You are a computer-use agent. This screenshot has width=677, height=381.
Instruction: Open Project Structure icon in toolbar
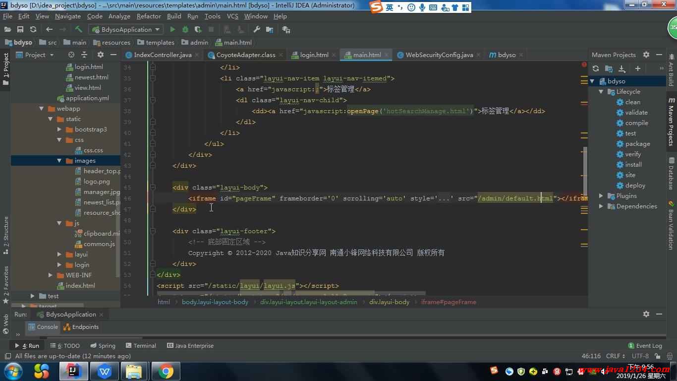tap(270, 29)
